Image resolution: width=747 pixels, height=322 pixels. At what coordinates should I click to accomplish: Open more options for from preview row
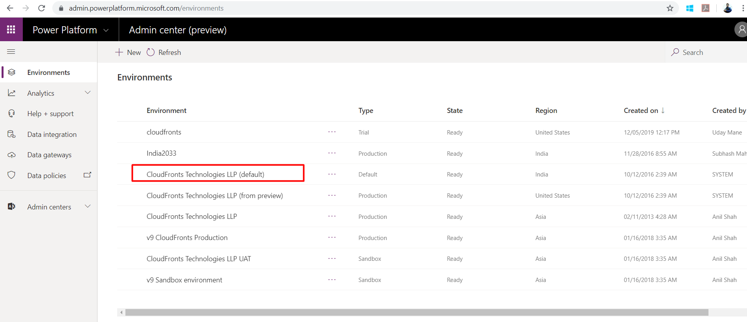click(x=332, y=195)
